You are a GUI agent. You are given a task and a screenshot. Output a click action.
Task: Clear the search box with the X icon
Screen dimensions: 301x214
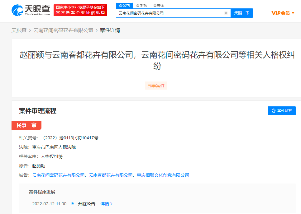(226, 13)
